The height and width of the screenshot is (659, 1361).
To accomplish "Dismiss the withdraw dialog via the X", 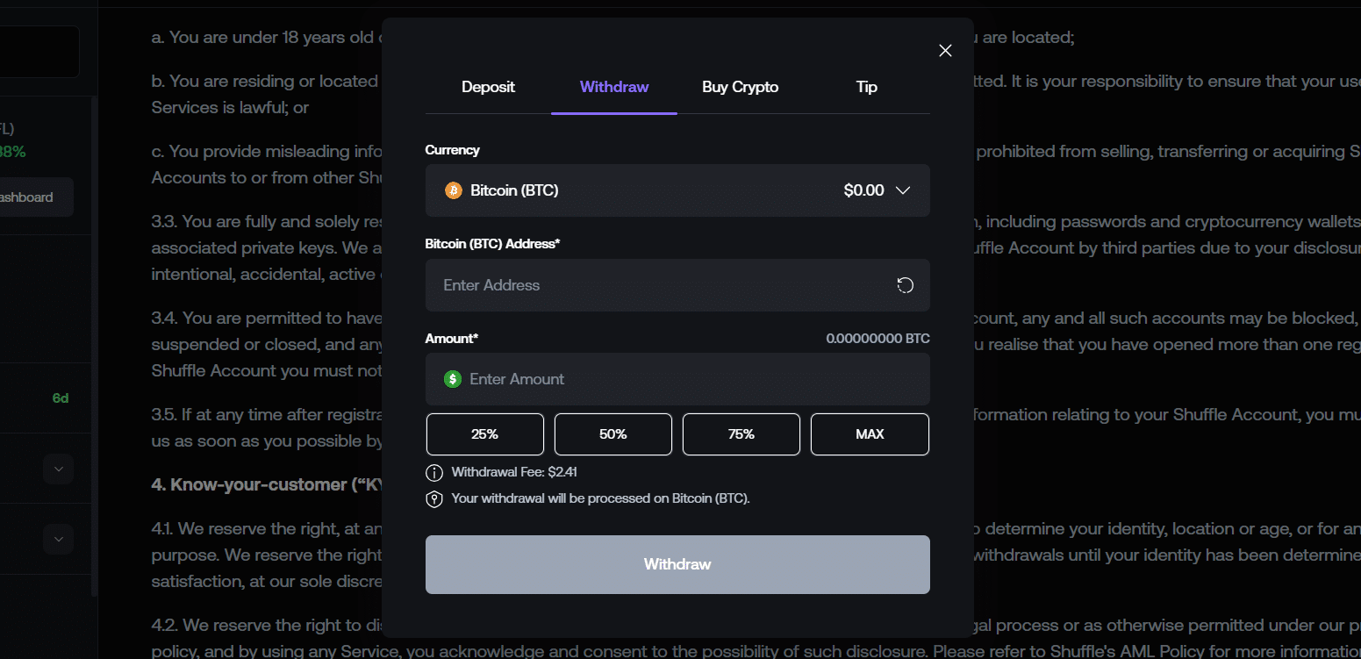I will coord(945,50).
